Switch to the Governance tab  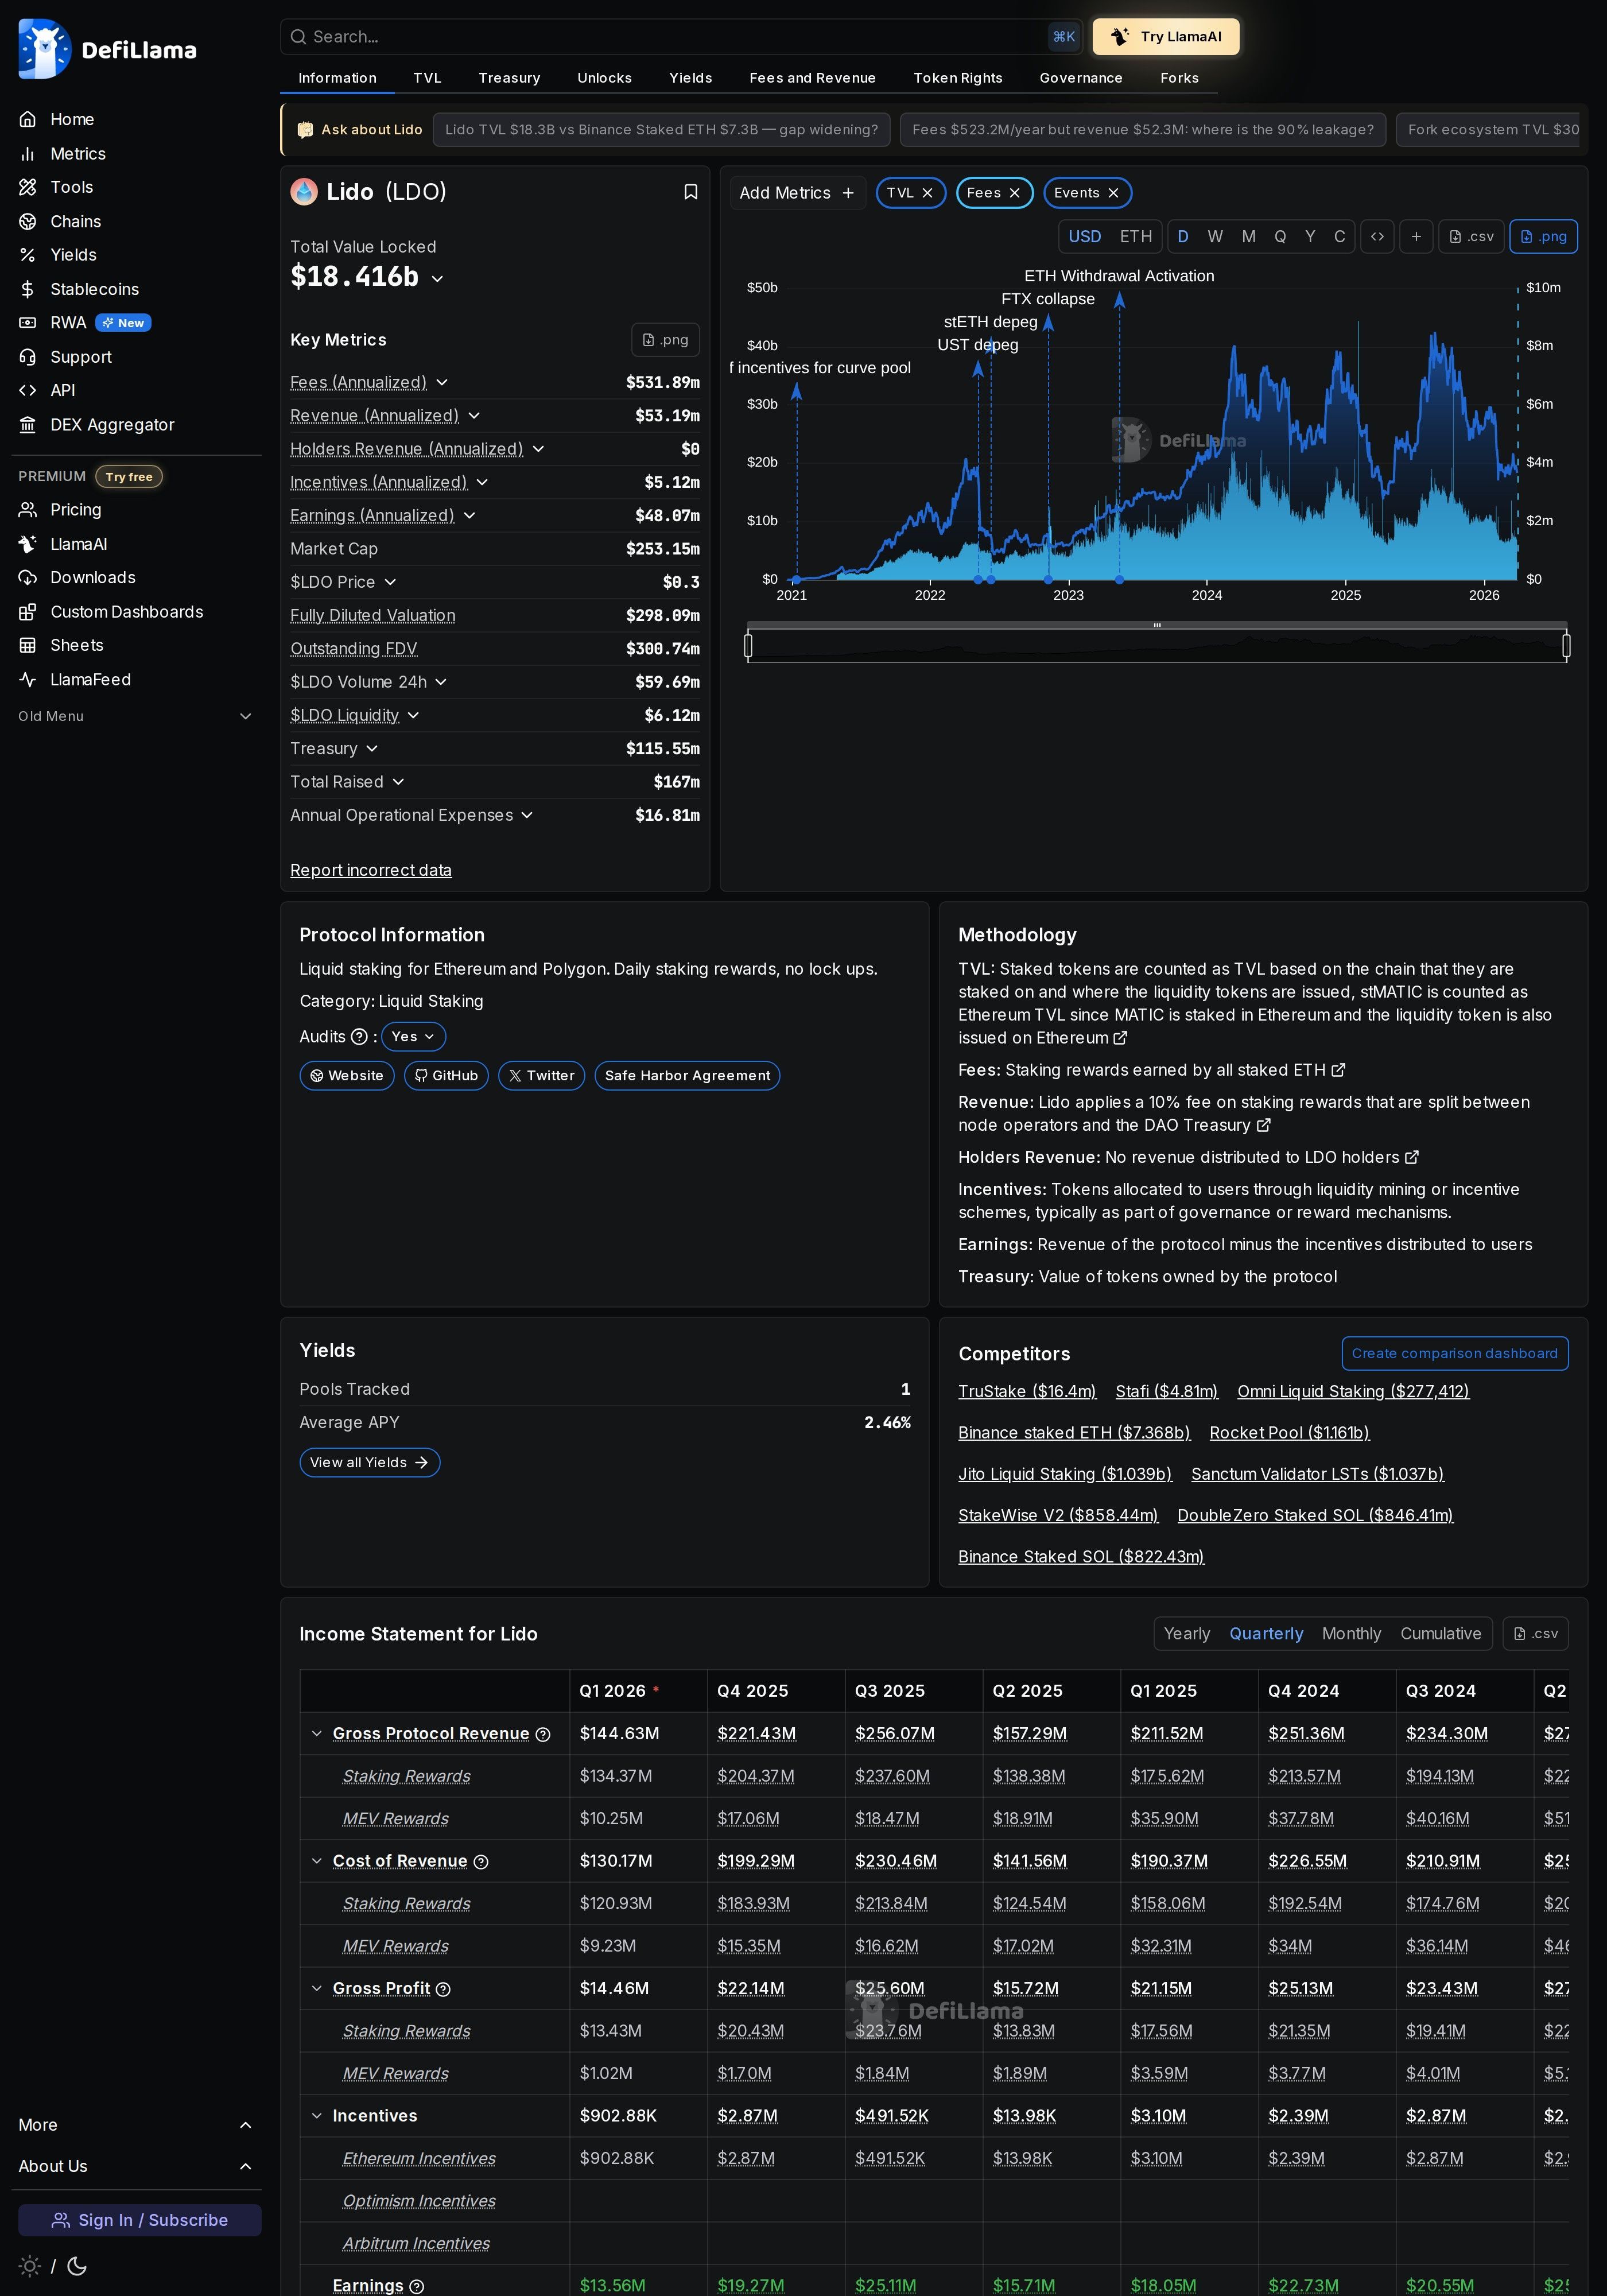[x=1080, y=78]
